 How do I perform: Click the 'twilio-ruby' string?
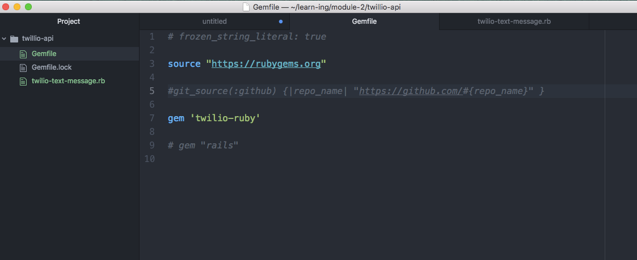pos(225,118)
